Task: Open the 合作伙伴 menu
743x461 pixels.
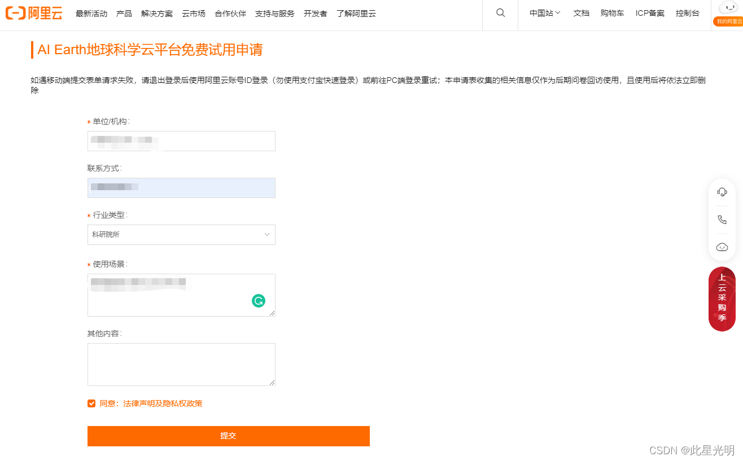Action: coord(230,14)
